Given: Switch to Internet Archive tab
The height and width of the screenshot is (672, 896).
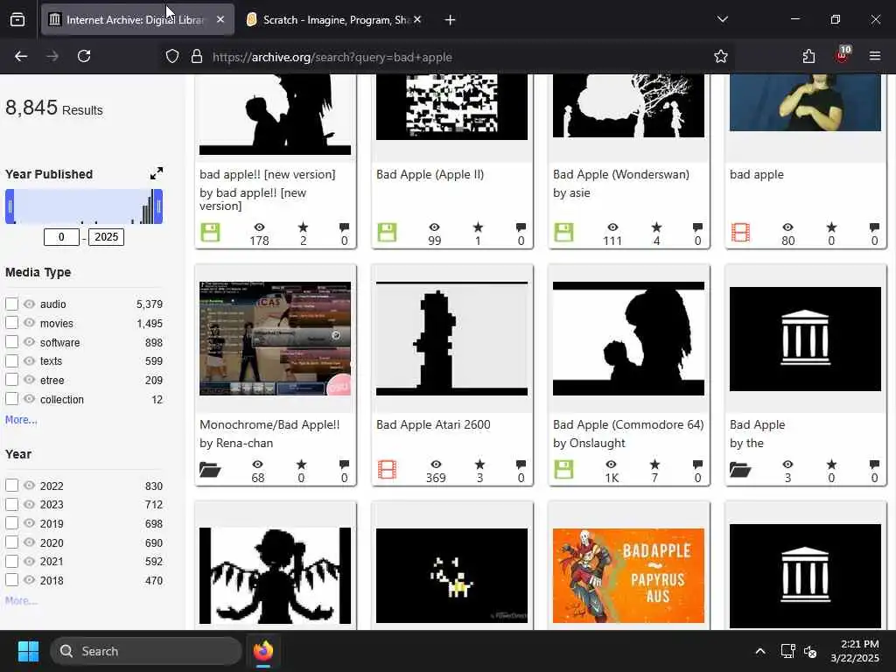Looking at the screenshot, I should click(137, 19).
